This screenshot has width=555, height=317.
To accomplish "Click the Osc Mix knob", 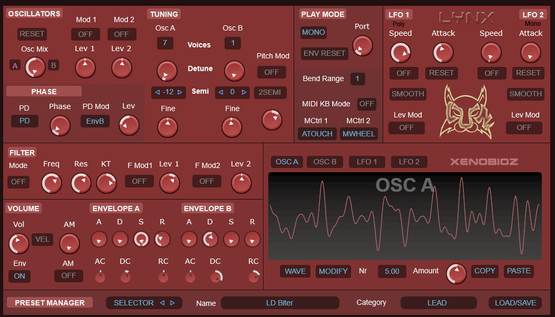I will coord(35,67).
